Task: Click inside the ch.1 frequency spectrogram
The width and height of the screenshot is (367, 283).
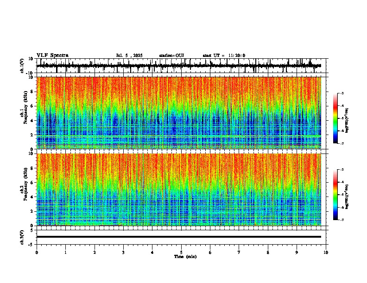Action: point(178,113)
